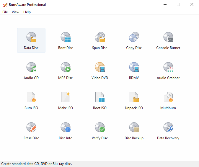The width and height of the screenshot is (199, 167).
Task: Launch the Audio Grabber tool
Action: coord(168,71)
